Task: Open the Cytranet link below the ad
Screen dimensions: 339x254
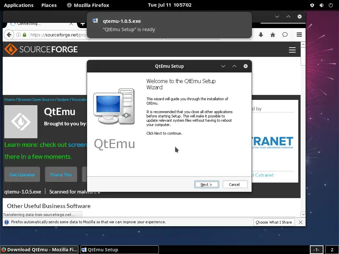Action: coord(263,175)
